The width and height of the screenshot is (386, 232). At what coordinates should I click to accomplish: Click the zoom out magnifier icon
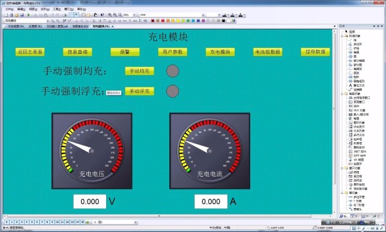(x=115, y=15)
